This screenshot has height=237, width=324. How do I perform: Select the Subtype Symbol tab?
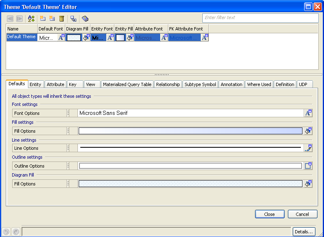(x=200, y=84)
